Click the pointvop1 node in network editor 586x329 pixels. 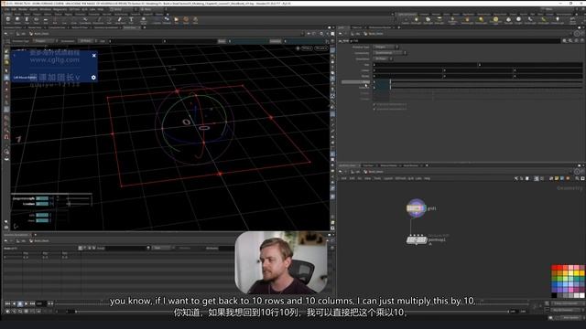pyautogui.click(x=417, y=239)
